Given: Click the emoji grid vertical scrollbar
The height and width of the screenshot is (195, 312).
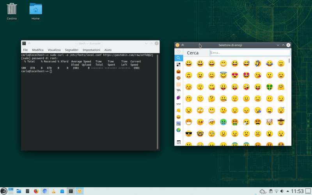Looking at the screenshot, I should [289, 61].
